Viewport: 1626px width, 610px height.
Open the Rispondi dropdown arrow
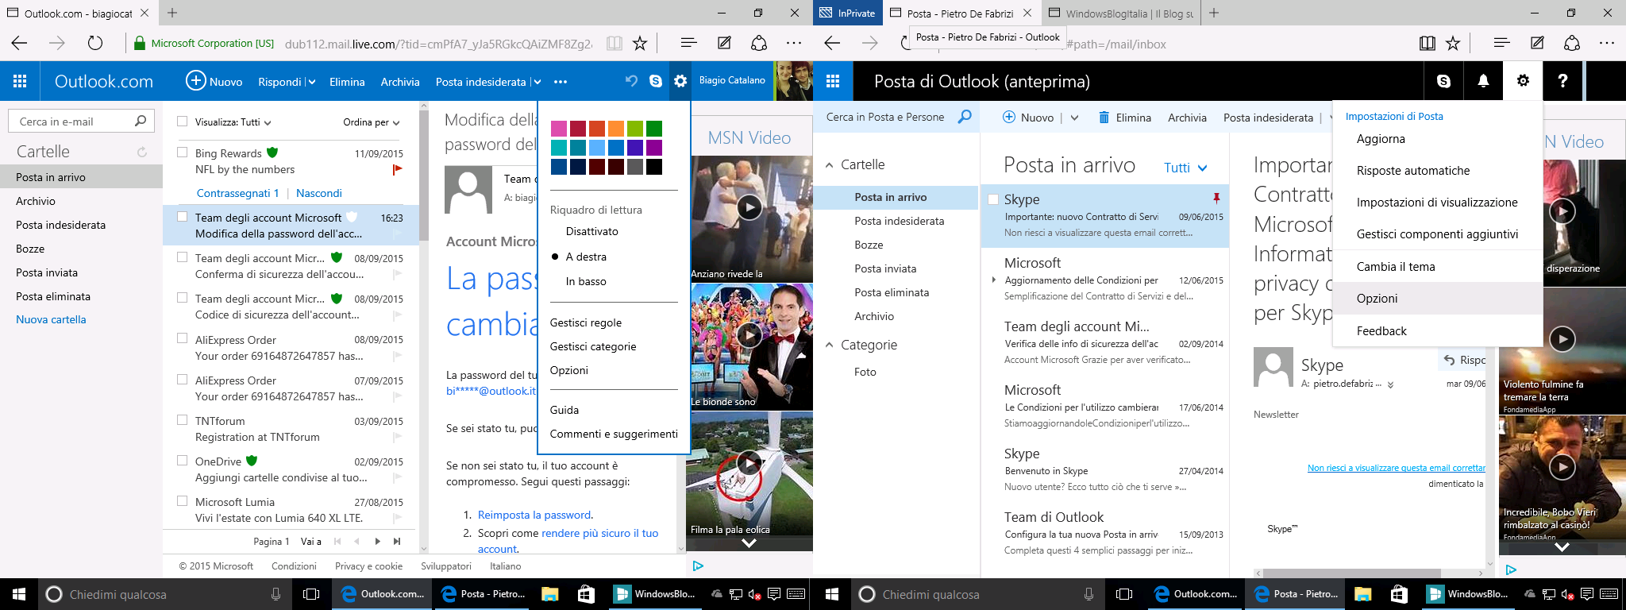pyautogui.click(x=312, y=82)
